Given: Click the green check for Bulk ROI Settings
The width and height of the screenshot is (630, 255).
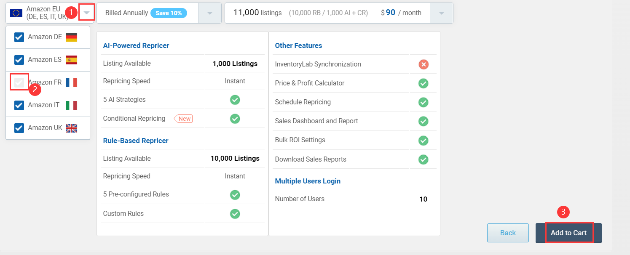Looking at the screenshot, I should pyautogui.click(x=424, y=140).
